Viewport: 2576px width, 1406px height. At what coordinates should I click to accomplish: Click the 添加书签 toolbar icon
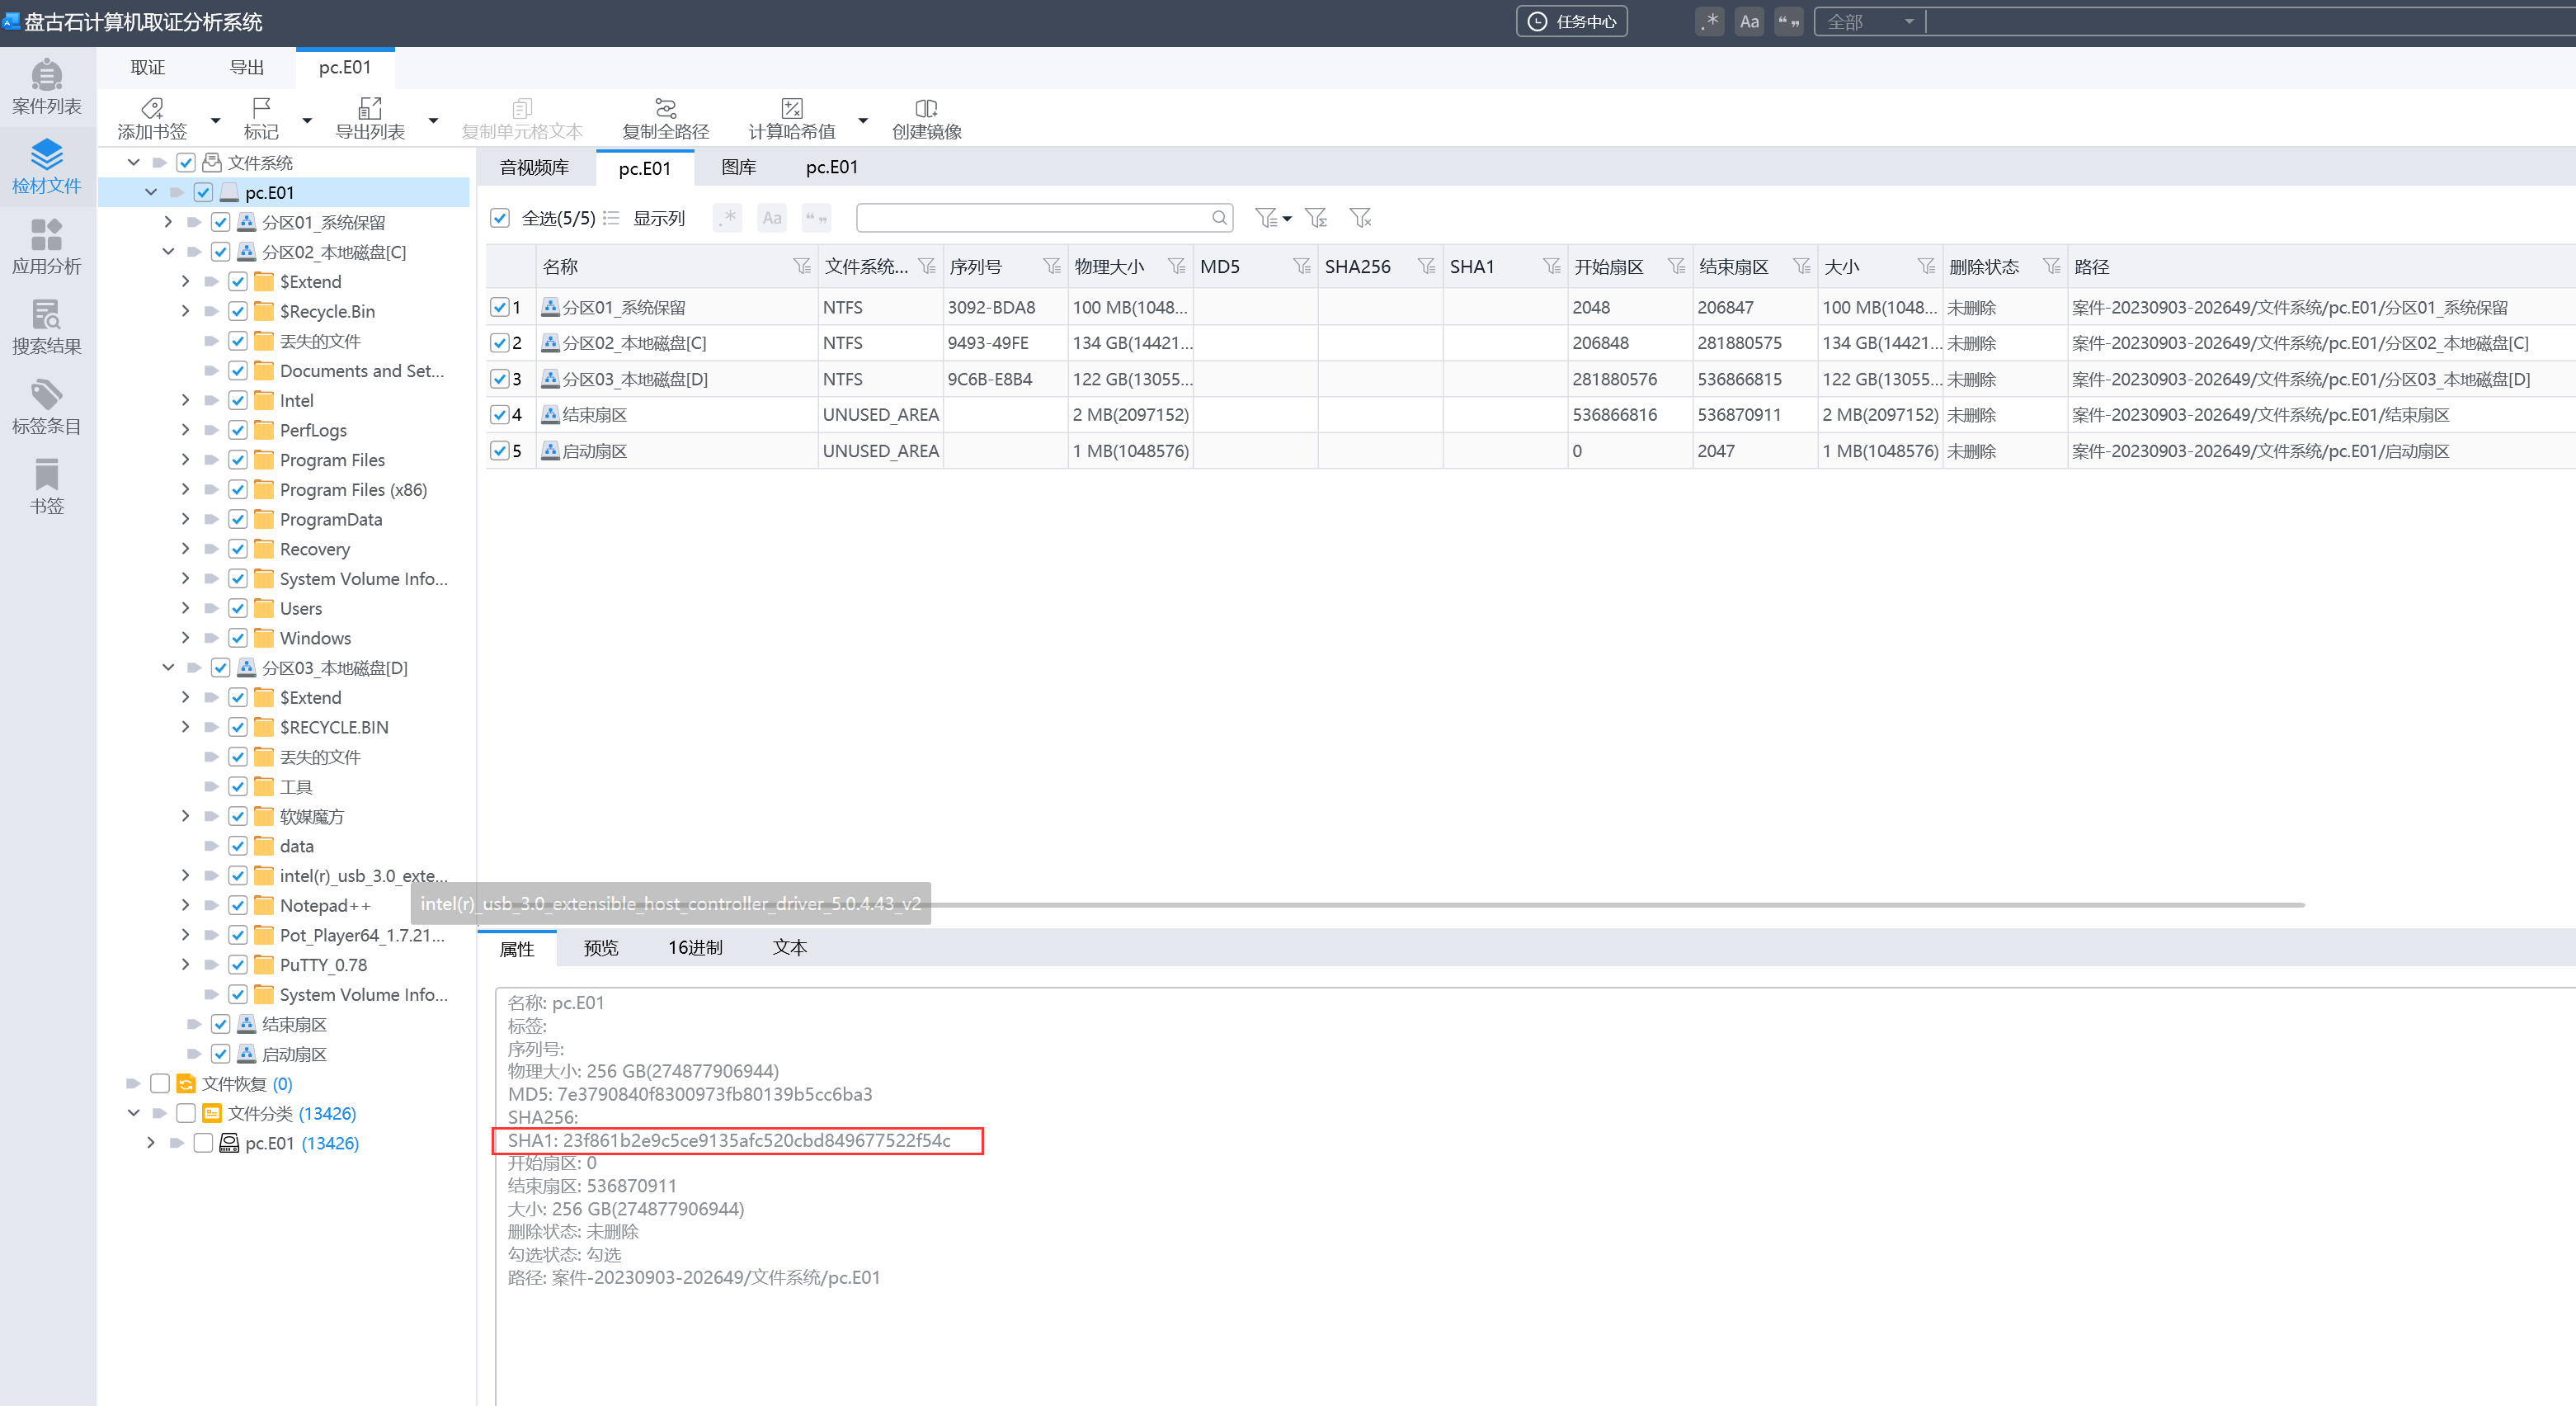point(152,108)
